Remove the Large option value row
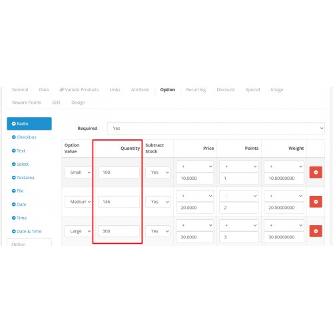Screen dimensions: 333x333 point(316,231)
